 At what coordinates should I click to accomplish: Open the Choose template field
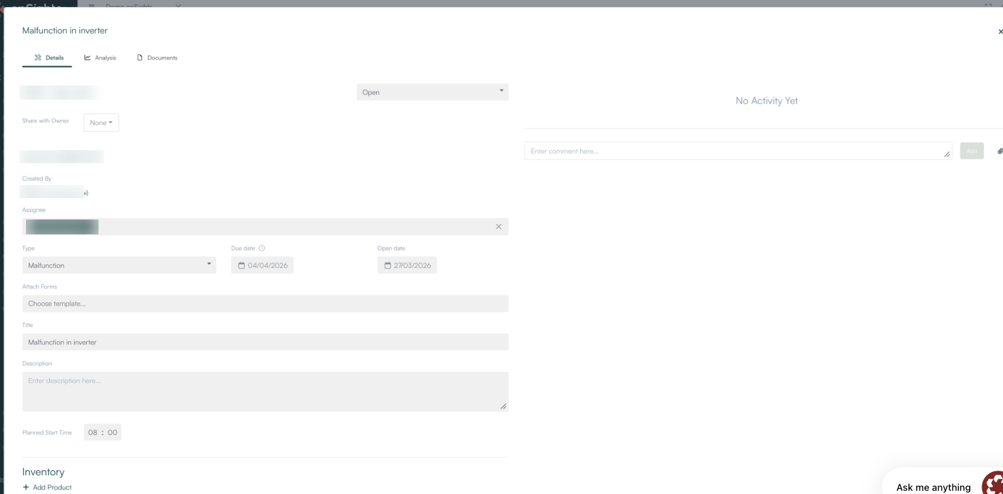click(x=266, y=304)
